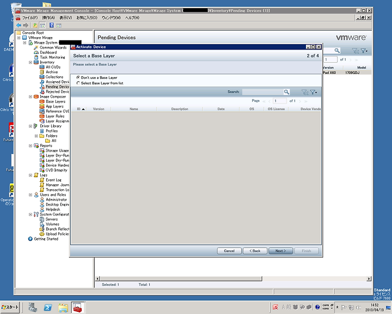Viewport: 392px width, 314px height.
Task: Collapse the Folders tree node
Action: pos(36,136)
